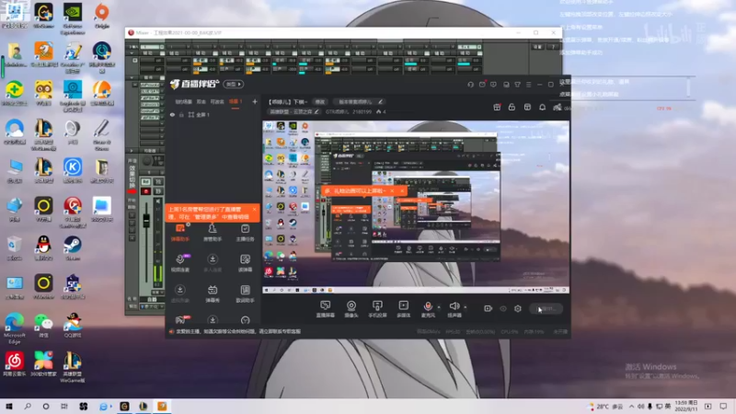
Task: Open 读弹幕 read danmaku tool
Action: 245,263
